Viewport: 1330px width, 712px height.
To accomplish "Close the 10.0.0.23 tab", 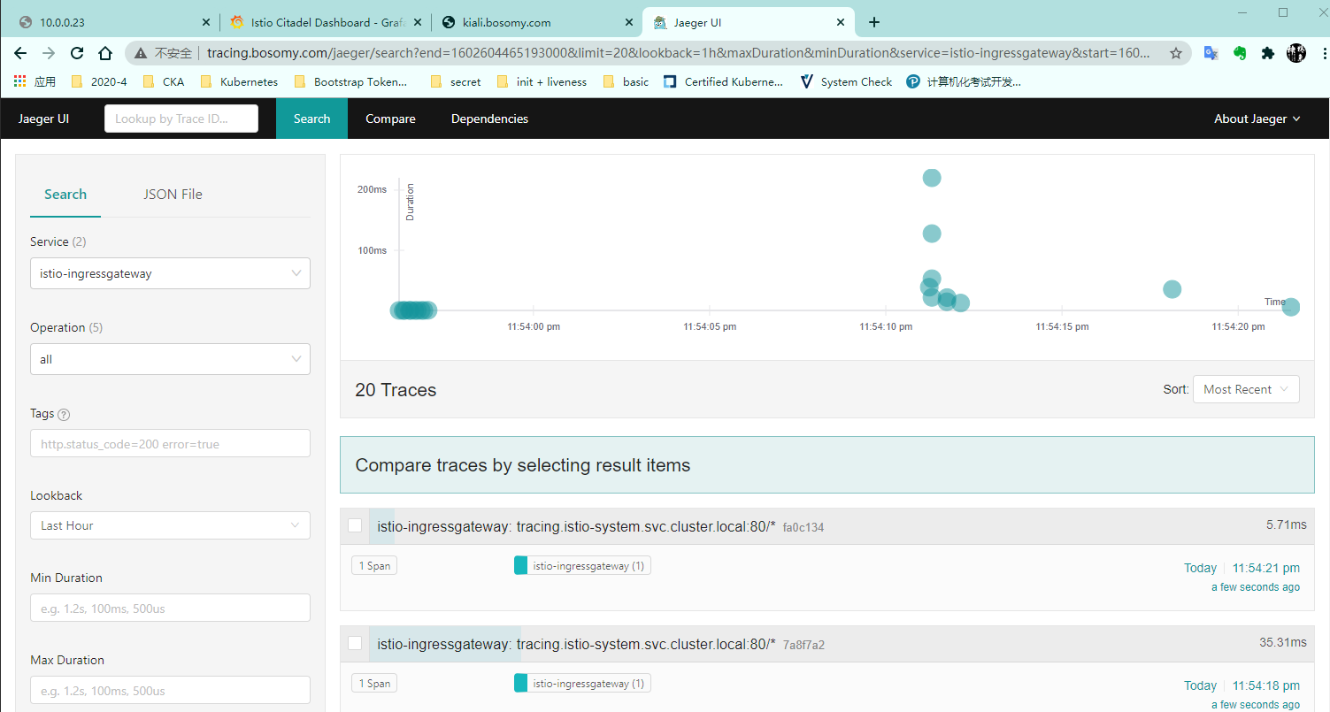I will pyautogui.click(x=205, y=22).
